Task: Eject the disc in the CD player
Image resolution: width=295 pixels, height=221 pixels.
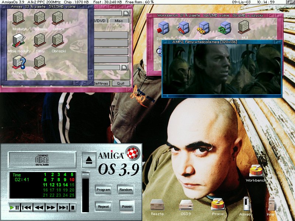Action: pyautogui.click(x=89, y=160)
